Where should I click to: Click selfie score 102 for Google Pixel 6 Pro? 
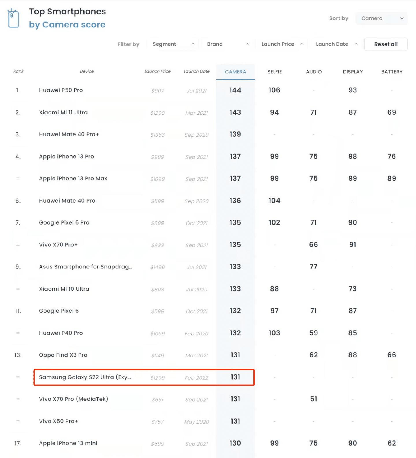coord(274,223)
